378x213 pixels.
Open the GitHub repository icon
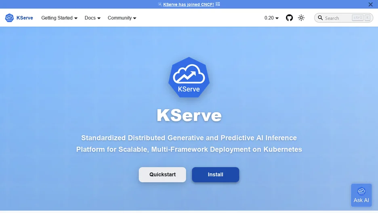click(x=289, y=18)
